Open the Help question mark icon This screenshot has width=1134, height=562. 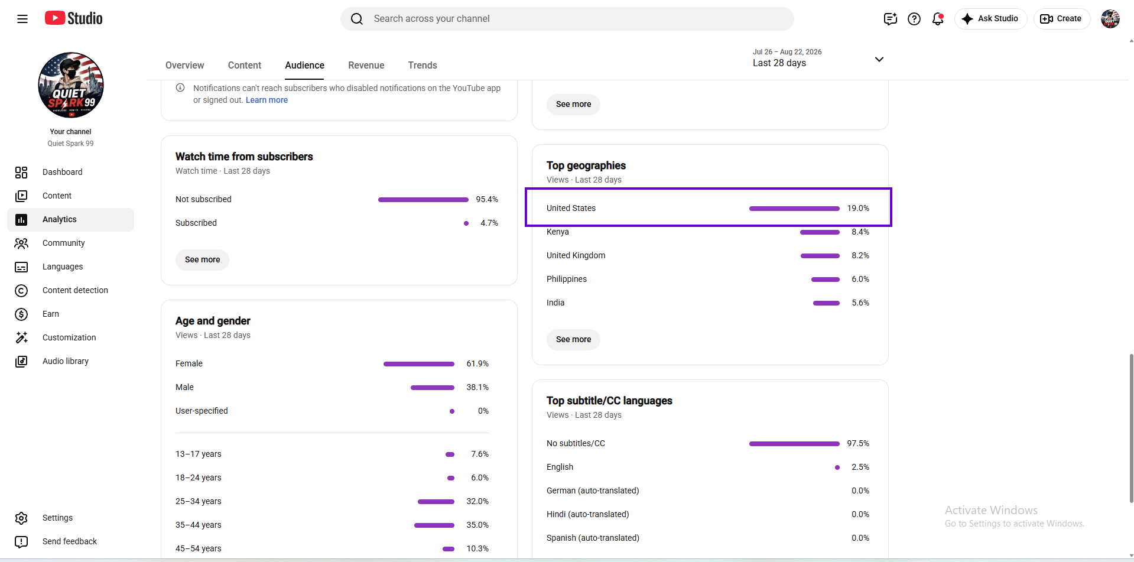pos(914,19)
